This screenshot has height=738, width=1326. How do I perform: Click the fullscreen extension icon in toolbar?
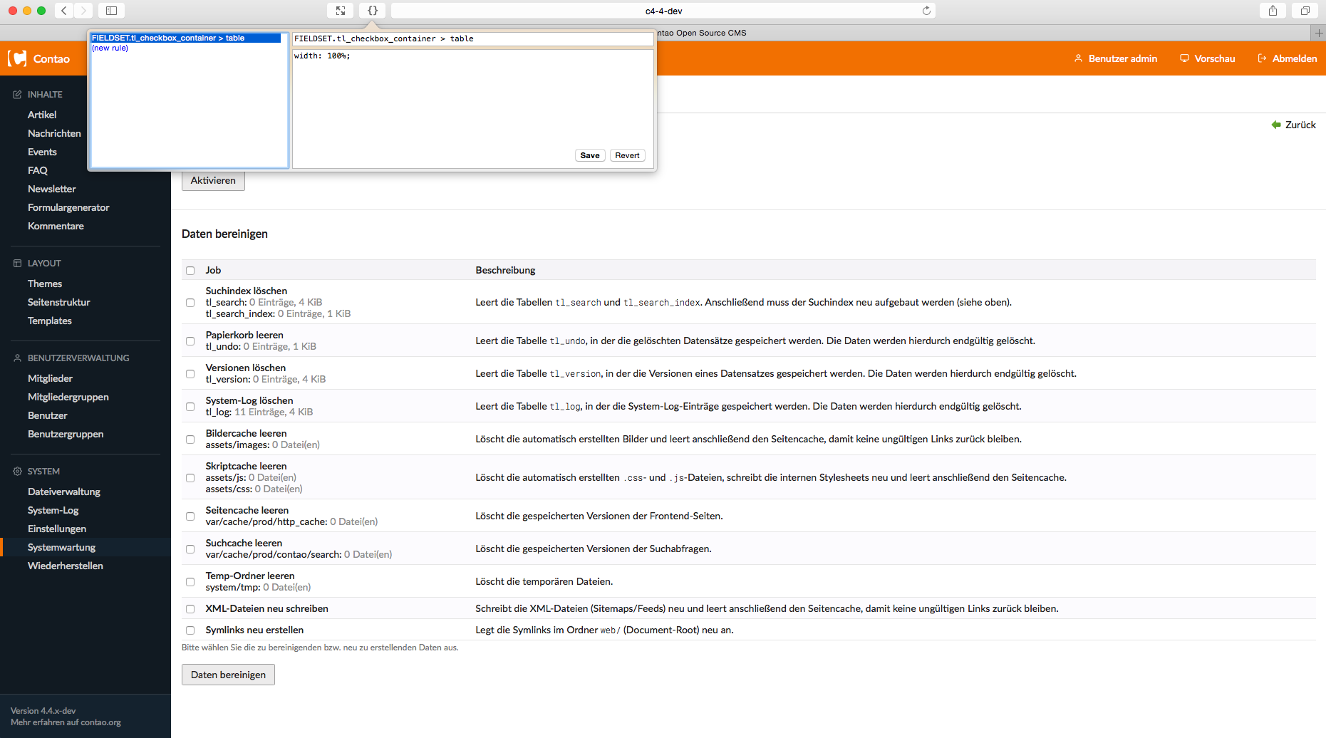pyautogui.click(x=341, y=11)
